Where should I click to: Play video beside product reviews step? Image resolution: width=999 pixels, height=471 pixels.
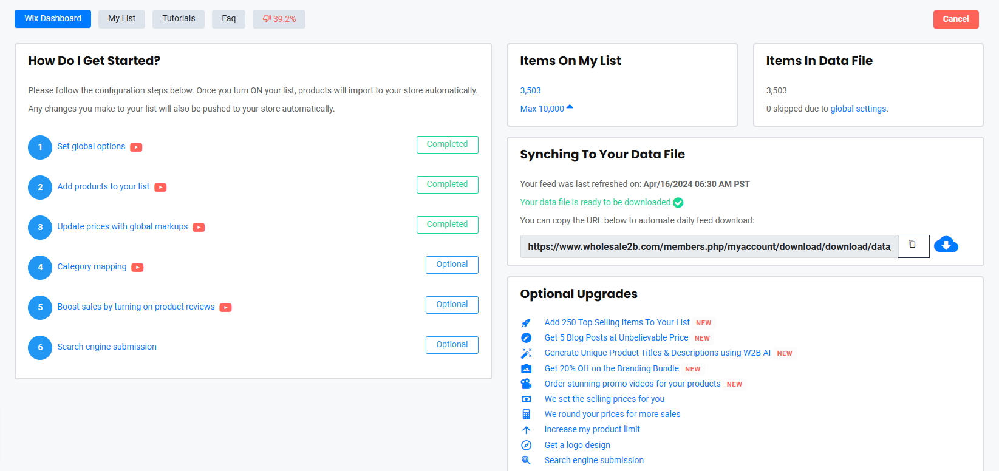[225, 307]
